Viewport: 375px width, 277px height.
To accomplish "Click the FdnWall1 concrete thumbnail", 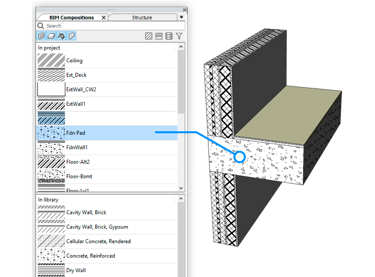I will (x=51, y=147).
